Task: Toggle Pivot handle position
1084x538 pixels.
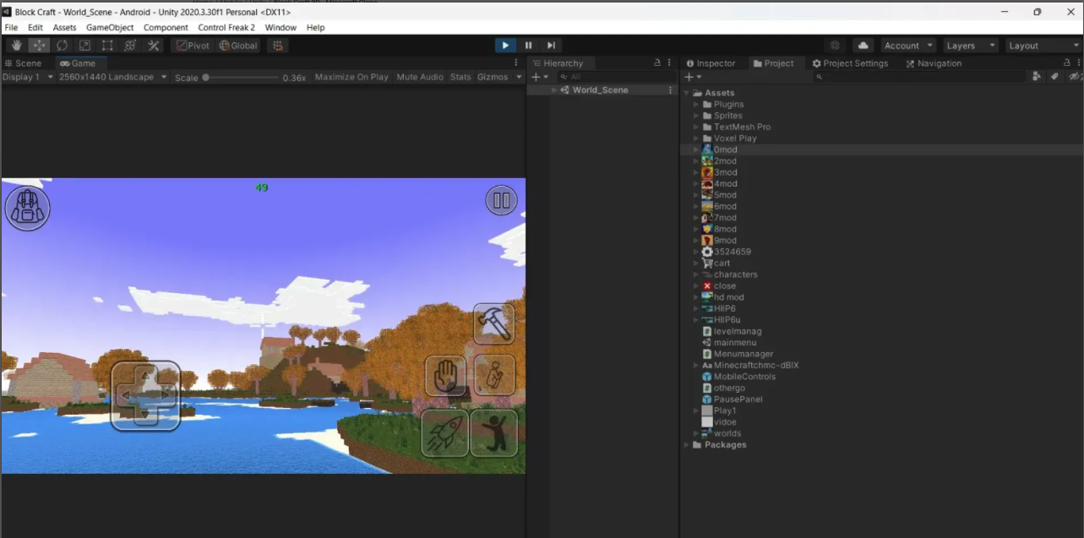Action: (193, 46)
